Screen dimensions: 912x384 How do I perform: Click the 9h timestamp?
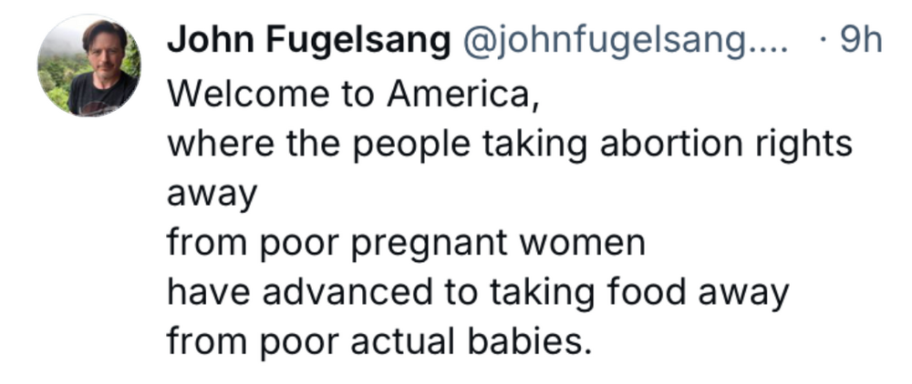tap(858, 41)
